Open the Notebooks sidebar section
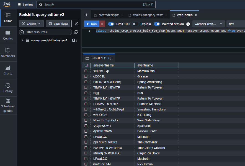Image resolution: width=245 pixels, height=166 pixels. [x=8, y=53]
